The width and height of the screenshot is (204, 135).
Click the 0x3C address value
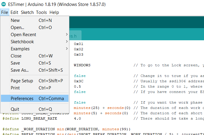79,81
